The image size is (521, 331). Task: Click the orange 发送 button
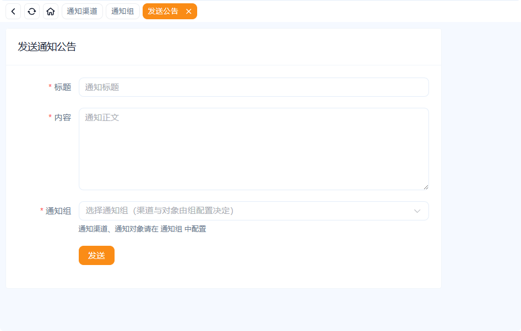pyautogui.click(x=97, y=255)
